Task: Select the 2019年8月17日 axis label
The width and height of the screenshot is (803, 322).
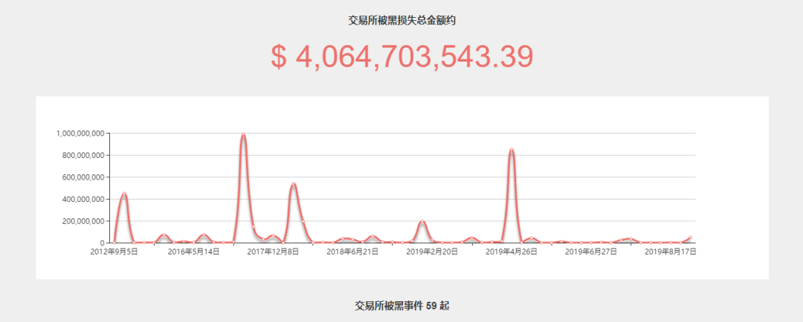Action: click(x=670, y=252)
